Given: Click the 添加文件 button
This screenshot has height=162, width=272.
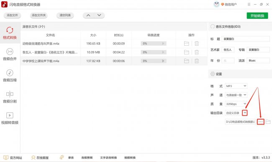Looking at the screenshot, I should pos(12,15).
